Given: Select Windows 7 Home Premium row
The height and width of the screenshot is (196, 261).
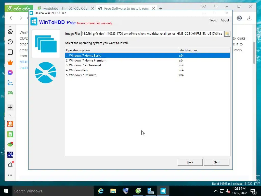Looking at the screenshot, I should pyautogui.click(x=148, y=60).
